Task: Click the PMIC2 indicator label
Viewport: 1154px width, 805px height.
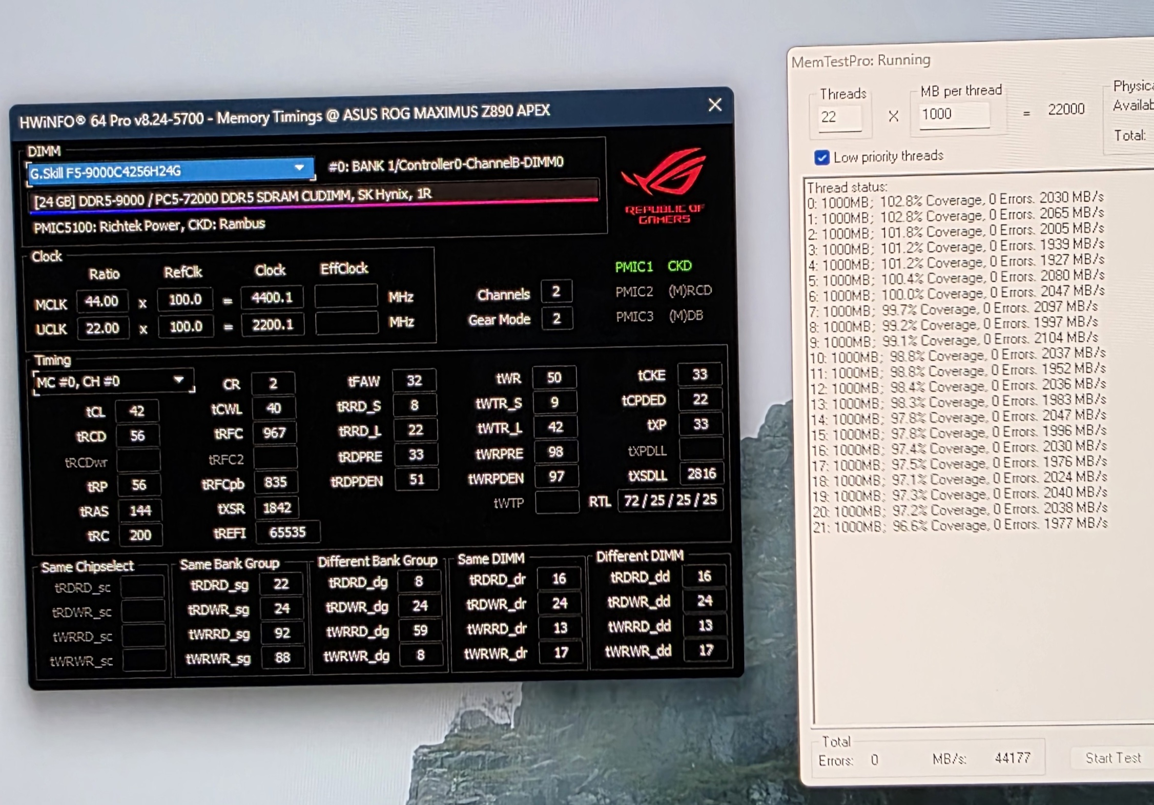Action: coord(634,292)
